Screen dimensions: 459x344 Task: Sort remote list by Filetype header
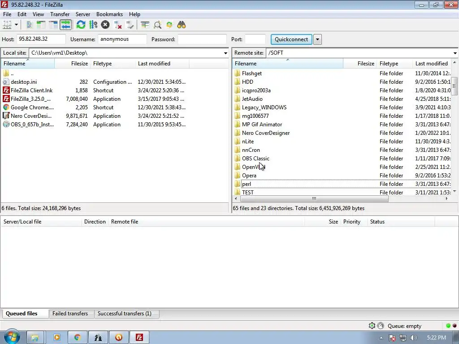tap(394, 64)
